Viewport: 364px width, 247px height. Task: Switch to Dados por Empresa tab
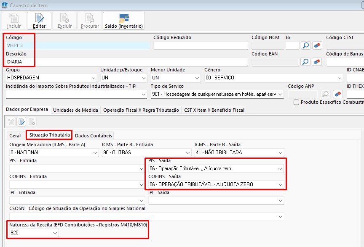(27, 110)
